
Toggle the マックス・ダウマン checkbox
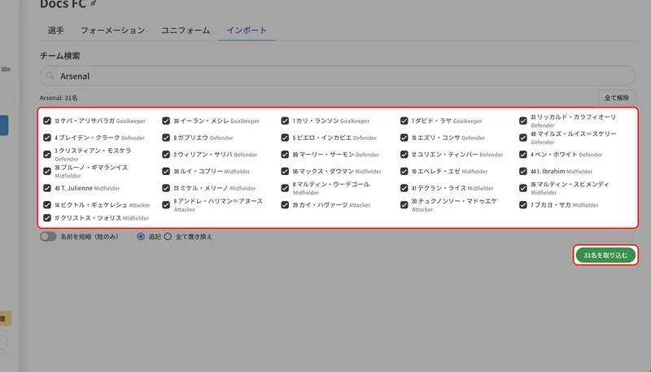coord(285,171)
